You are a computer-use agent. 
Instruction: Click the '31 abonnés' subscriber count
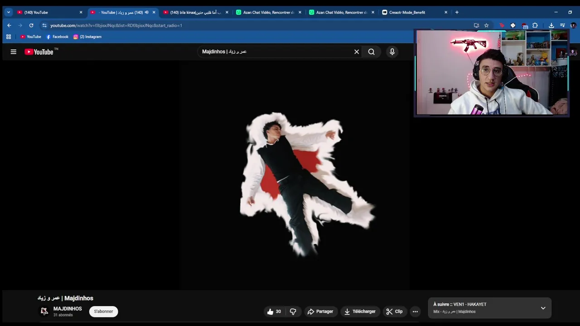pyautogui.click(x=63, y=315)
